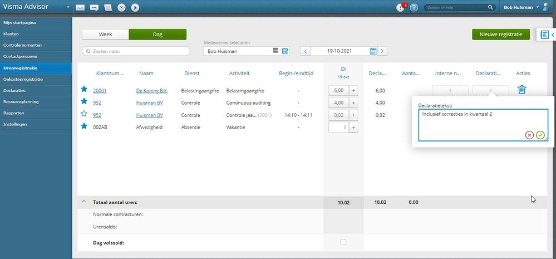This screenshot has width=556, height=259.
Task: Toggle favorite star for Continuous auditing row
Action: pos(83,101)
